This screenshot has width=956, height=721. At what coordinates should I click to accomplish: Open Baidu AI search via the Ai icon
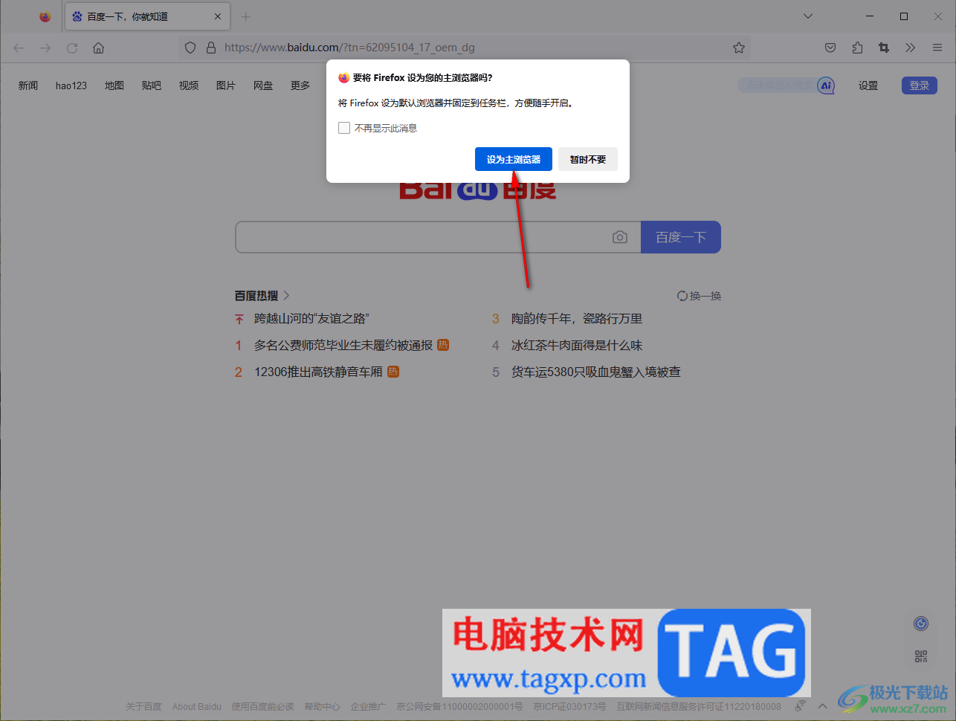tap(825, 85)
